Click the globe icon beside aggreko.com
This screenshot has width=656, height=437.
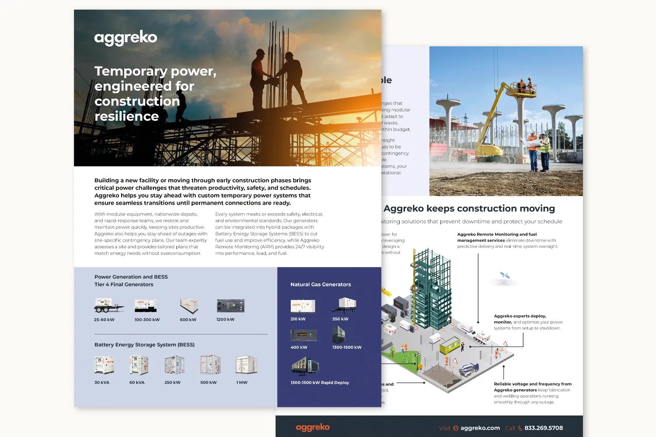(456, 428)
